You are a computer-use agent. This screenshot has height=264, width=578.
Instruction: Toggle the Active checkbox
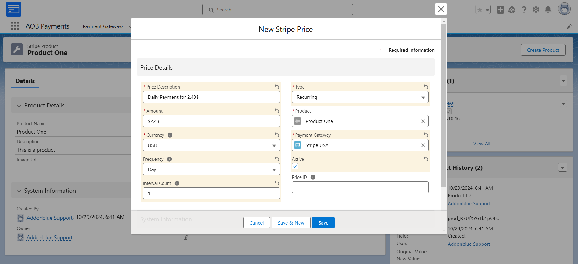[x=295, y=166]
